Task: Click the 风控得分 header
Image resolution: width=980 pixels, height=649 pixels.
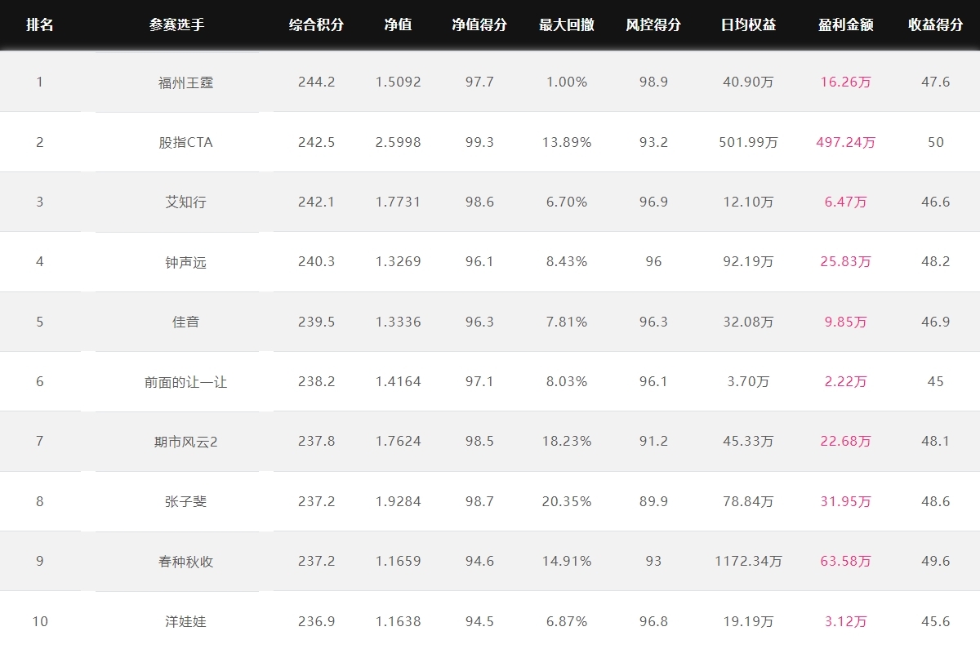Action: click(653, 24)
